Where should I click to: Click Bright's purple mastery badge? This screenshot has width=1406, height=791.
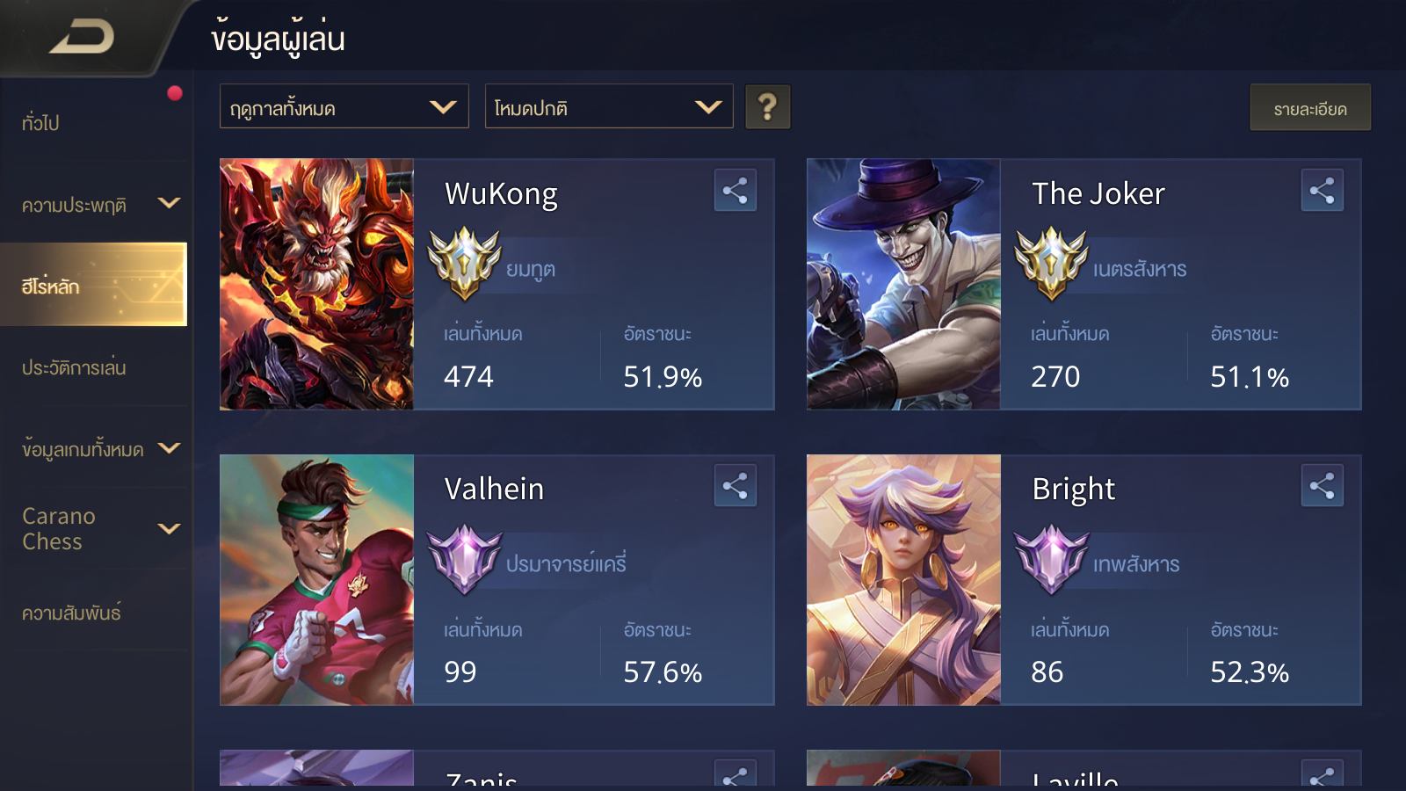[x=1051, y=559]
